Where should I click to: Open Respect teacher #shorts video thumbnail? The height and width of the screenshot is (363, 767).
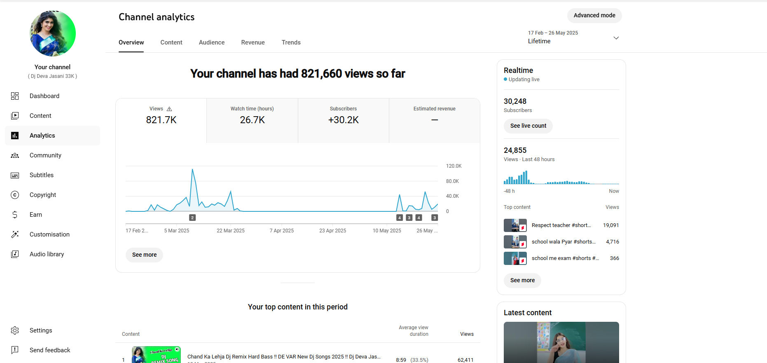pyautogui.click(x=515, y=225)
